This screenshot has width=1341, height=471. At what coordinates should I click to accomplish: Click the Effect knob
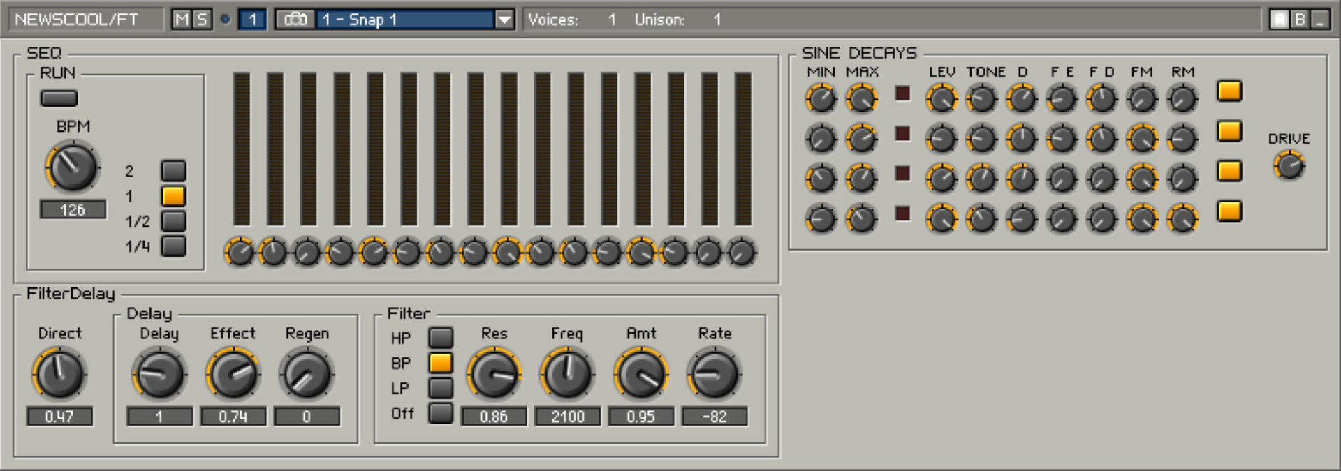pyautogui.click(x=233, y=374)
